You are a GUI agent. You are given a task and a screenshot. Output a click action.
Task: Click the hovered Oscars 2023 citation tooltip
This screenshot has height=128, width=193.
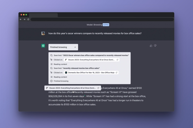tap(73, 88)
